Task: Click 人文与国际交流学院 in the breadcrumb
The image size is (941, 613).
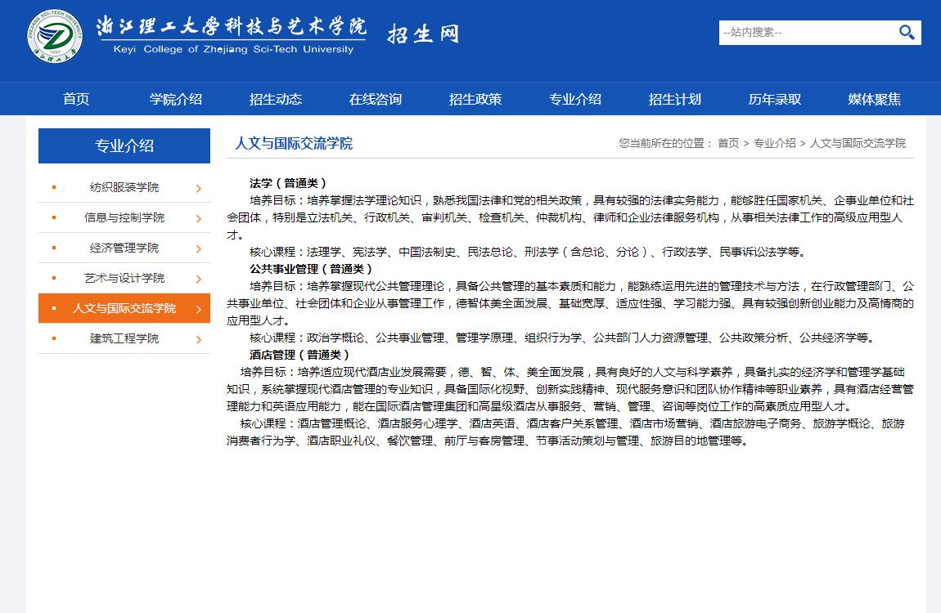Action: click(858, 143)
